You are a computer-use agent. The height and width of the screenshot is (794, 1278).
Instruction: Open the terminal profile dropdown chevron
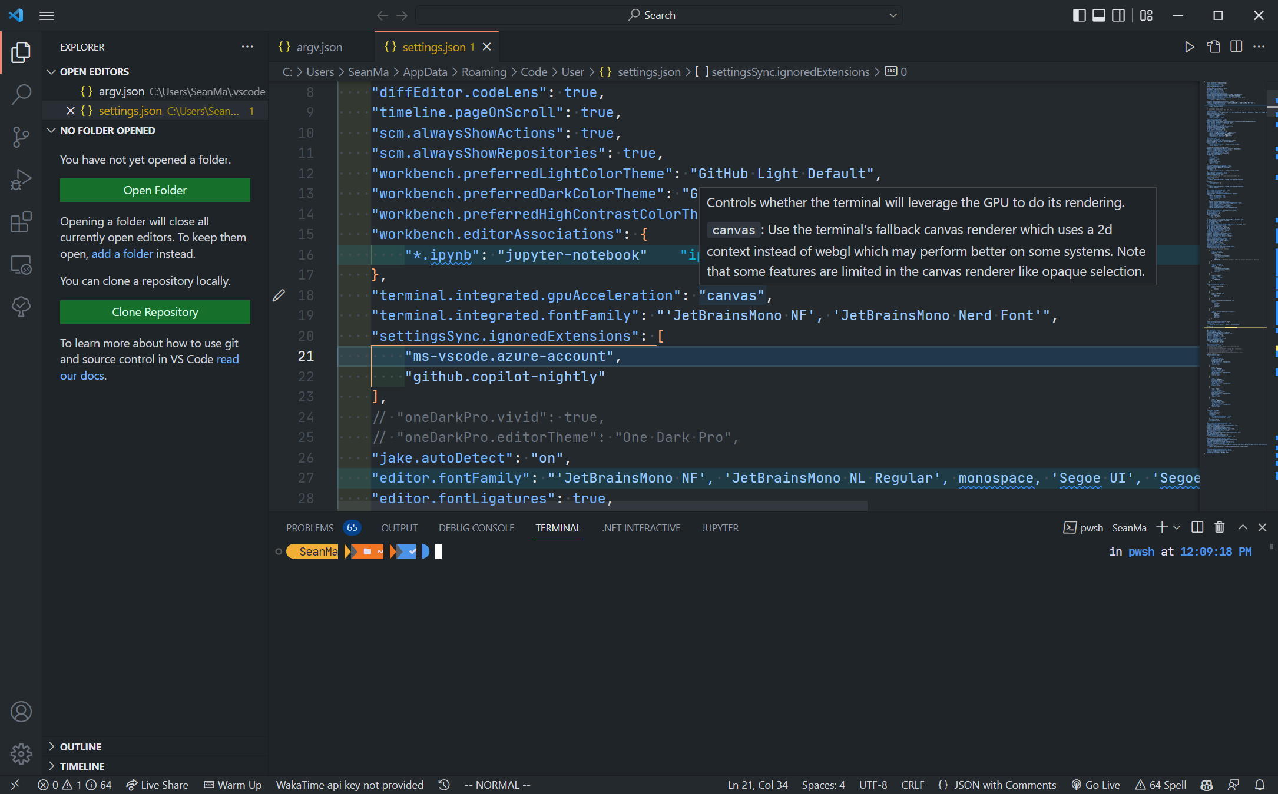[1177, 527]
